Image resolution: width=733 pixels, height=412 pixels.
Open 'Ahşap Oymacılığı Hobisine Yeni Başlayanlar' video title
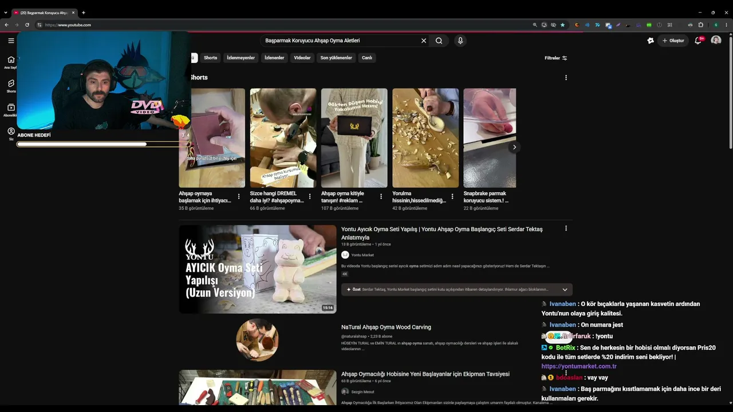(425, 374)
